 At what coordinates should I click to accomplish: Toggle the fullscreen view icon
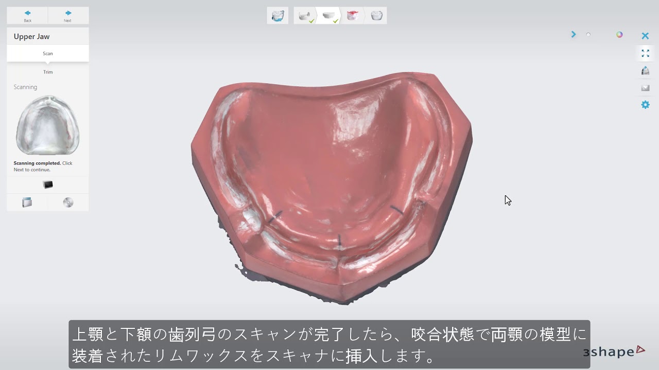[645, 53]
